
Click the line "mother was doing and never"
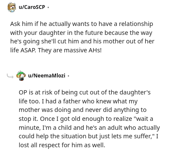[82, 110]
